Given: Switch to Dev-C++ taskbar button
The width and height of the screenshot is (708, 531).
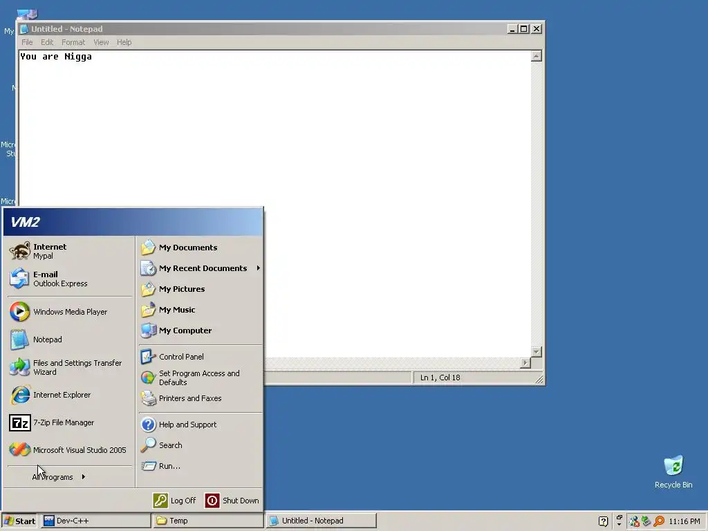Looking at the screenshot, I should click(x=95, y=521).
